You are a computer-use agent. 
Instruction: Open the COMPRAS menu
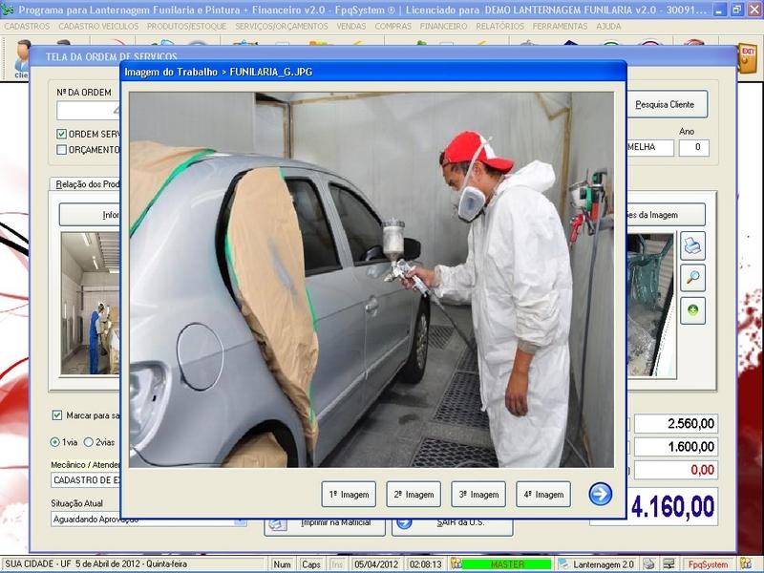(393, 27)
